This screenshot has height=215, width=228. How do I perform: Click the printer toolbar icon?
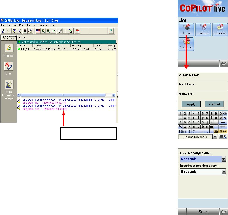[x=30, y=31]
